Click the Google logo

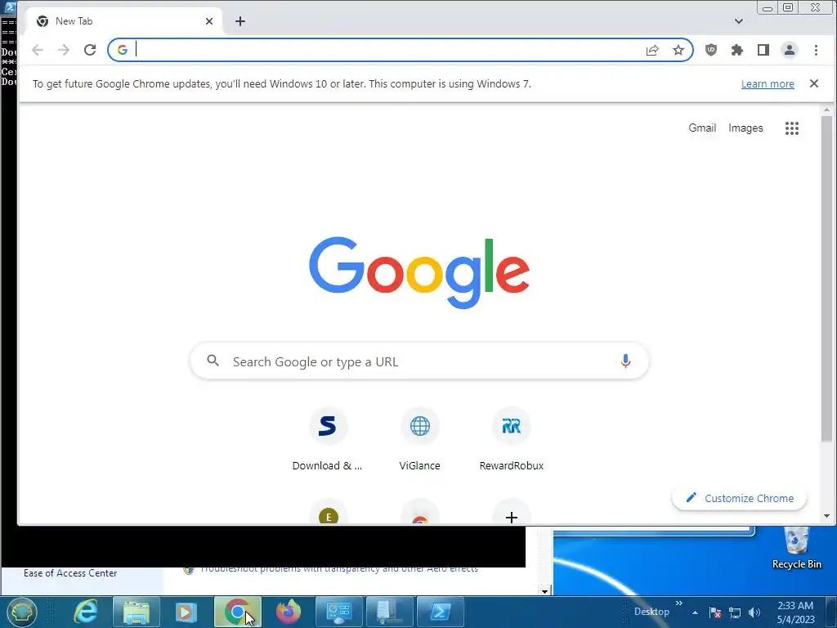(419, 272)
